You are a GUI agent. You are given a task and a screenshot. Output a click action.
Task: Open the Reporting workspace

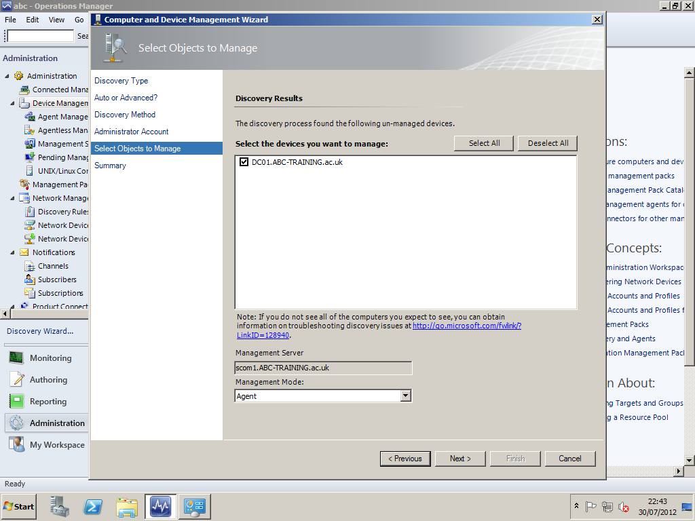pyautogui.click(x=47, y=402)
